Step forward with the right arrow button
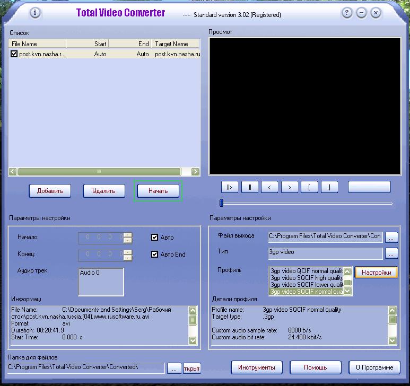 (x=290, y=187)
